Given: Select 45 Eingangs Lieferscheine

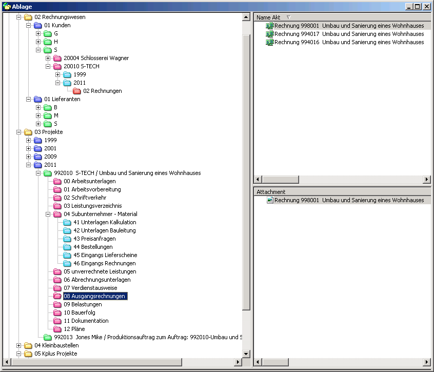Looking at the screenshot, I should (105, 255).
